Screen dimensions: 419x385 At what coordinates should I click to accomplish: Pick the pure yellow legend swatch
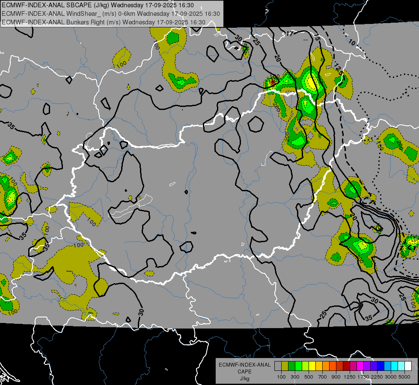(312, 366)
